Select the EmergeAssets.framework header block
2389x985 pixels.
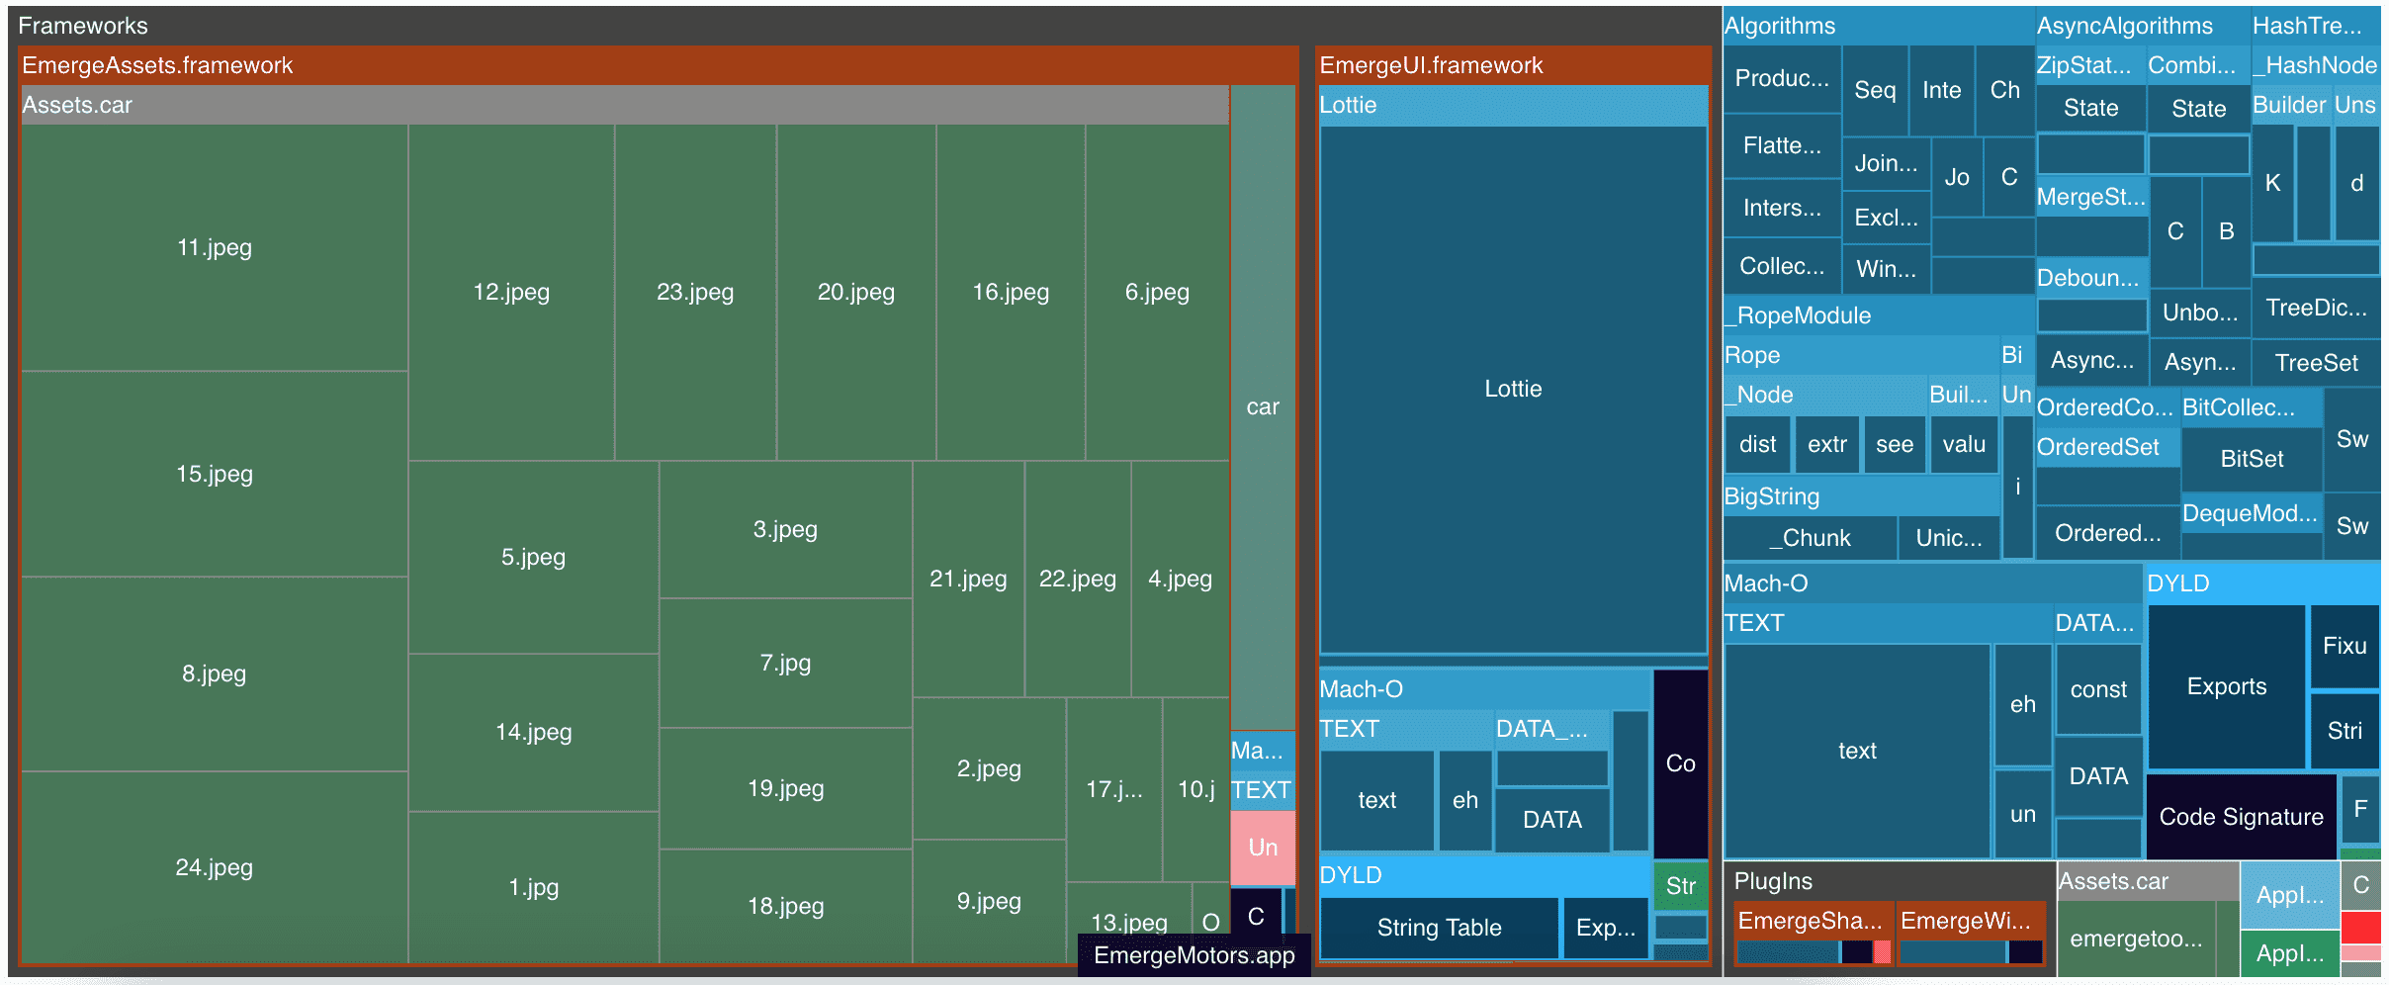[x=158, y=65]
